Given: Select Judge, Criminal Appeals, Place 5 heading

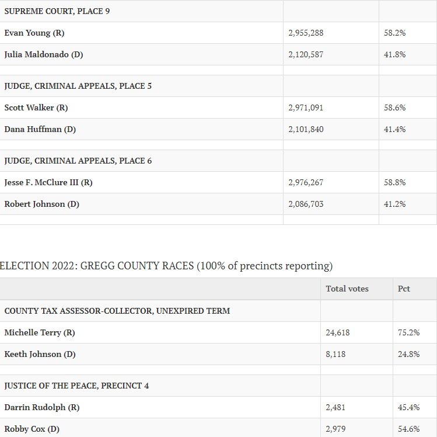Looking at the screenshot, I should tap(78, 86).
